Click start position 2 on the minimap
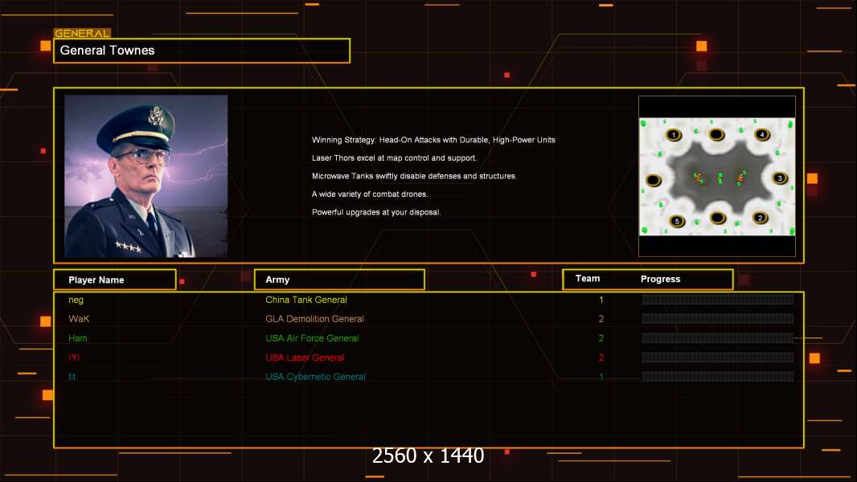The image size is (857, 482). coord(760,218)
